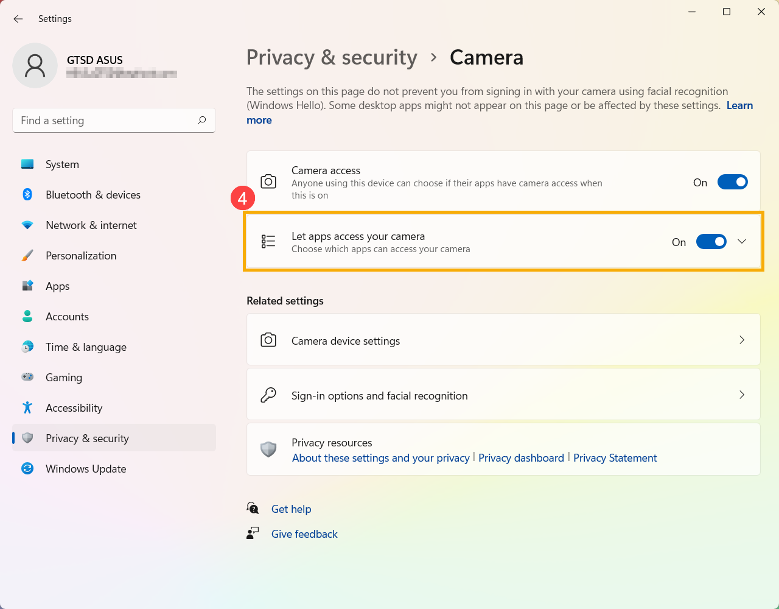The height and width of the screenshot is (609, 779).
Task: Click the Accessibility person icon
Action: pos(27,407)
